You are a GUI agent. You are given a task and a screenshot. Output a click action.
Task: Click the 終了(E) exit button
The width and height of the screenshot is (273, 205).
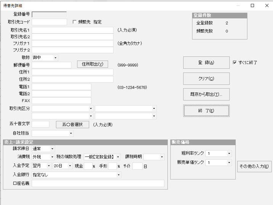[x=206, y=111]
